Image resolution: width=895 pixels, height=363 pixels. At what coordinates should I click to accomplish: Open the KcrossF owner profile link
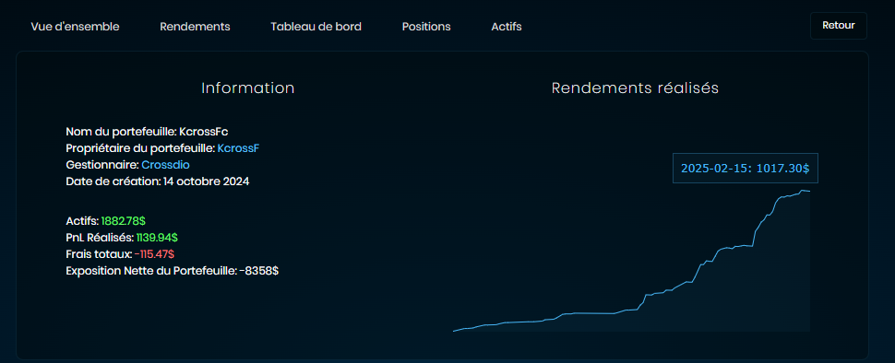coord(239,148)
